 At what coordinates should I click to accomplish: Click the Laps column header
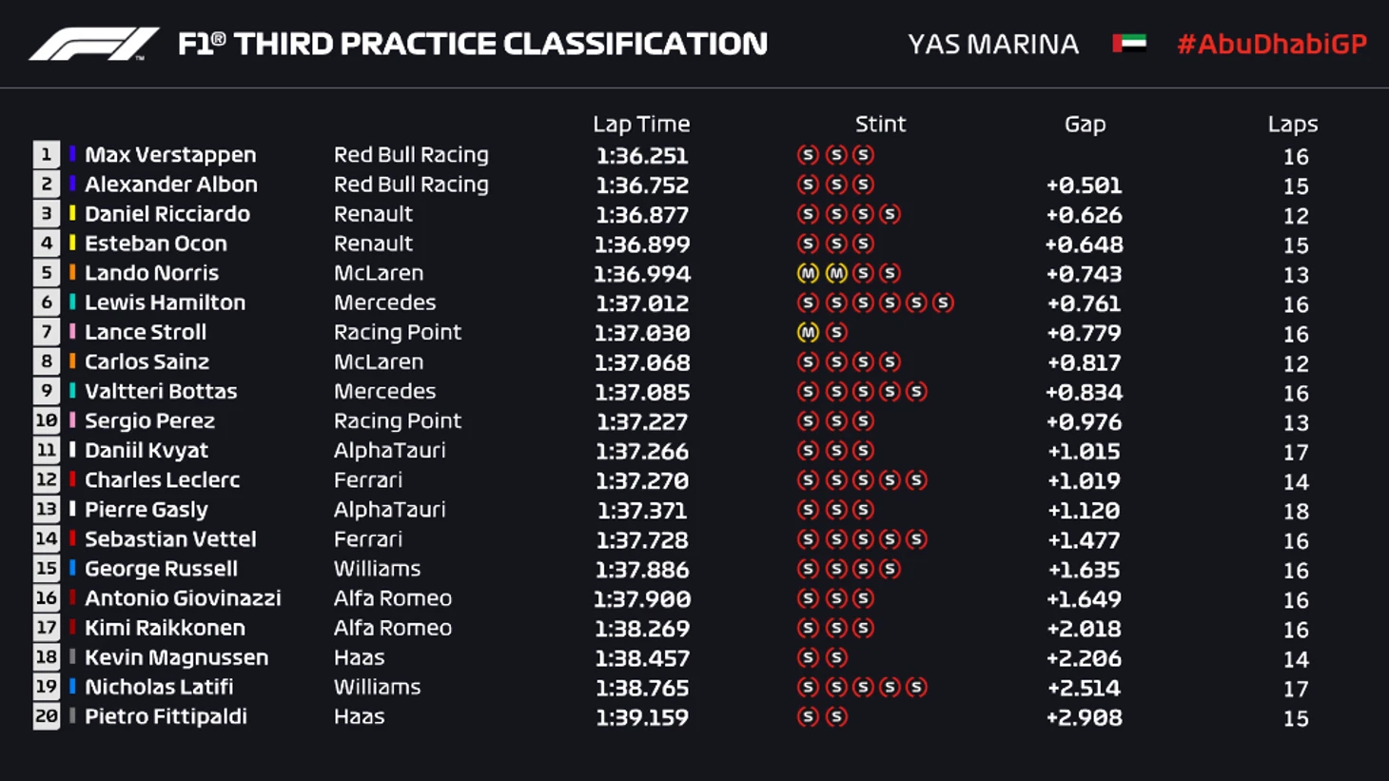click(x=1292, y=124)
